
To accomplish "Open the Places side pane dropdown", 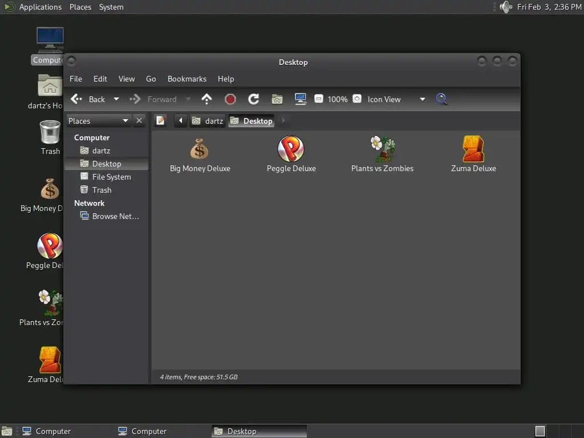I will [99, 121].
